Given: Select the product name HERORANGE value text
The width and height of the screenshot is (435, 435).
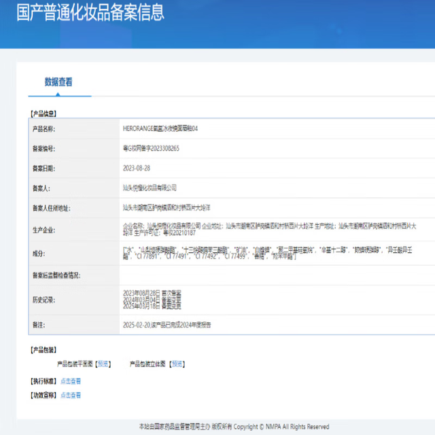Looking at the screenshot, I should click(160, 128).
